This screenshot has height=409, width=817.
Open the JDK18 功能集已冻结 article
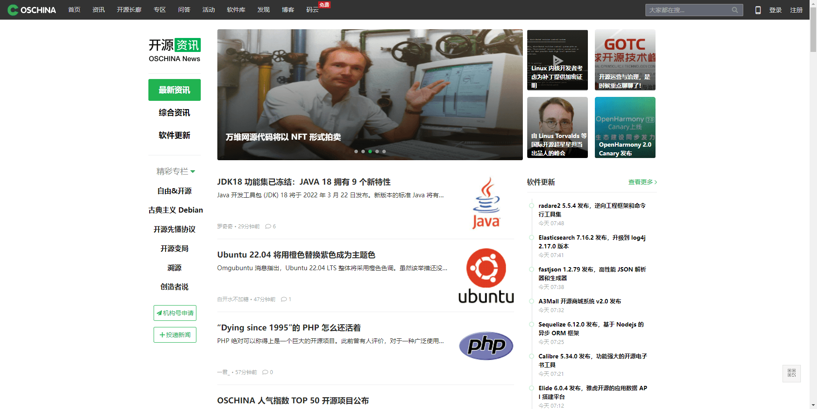coord(304,182)
